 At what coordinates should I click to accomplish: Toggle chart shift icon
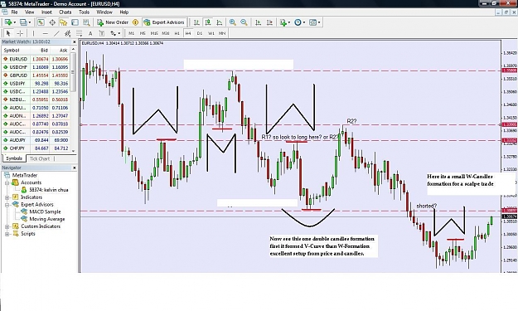(x=269, y=22)
